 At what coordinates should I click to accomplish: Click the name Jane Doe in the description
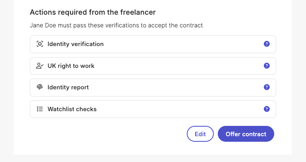tap(43, 25)
